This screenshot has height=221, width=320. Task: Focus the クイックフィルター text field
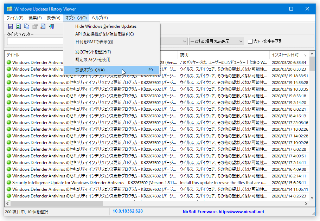35,41
